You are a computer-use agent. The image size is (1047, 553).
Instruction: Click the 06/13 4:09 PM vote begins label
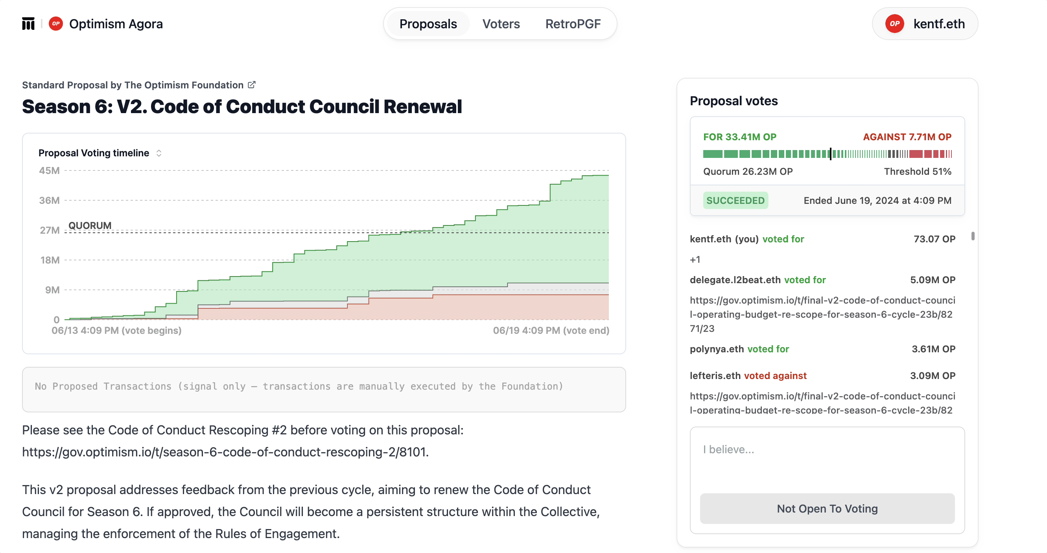(x=116, y=330)
